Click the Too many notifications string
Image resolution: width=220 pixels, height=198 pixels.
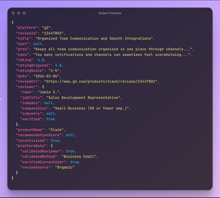(x=112, y=54)
